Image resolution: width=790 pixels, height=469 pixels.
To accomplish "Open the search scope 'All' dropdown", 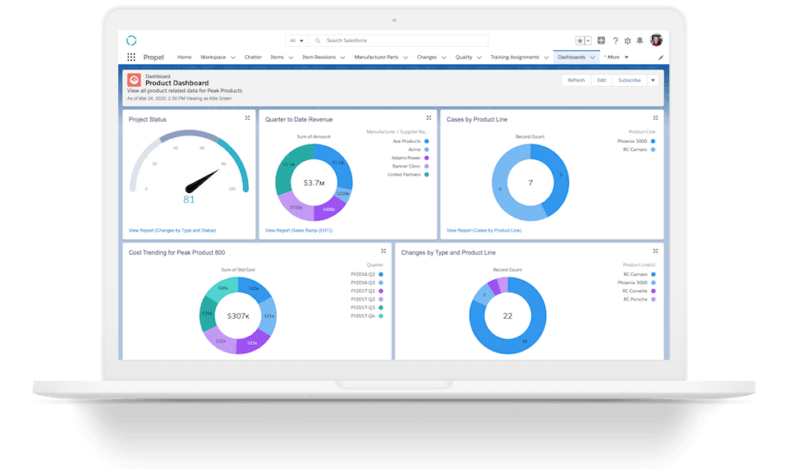I will (296, 40).
